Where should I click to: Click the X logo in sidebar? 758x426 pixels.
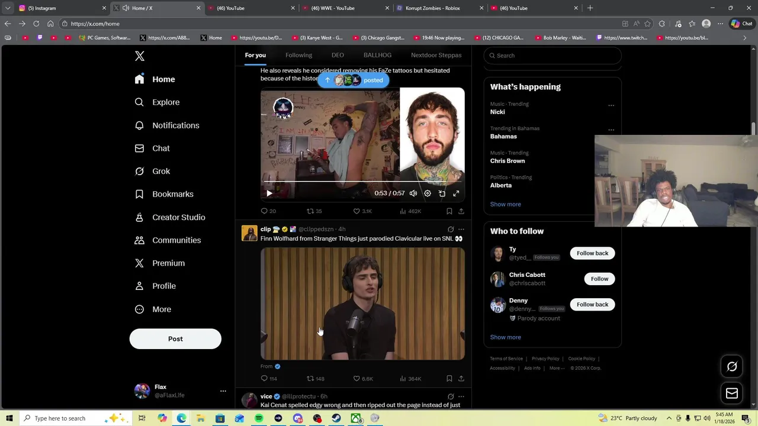(139, 56)
